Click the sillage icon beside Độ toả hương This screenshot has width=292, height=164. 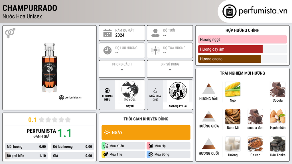point(155,50)
